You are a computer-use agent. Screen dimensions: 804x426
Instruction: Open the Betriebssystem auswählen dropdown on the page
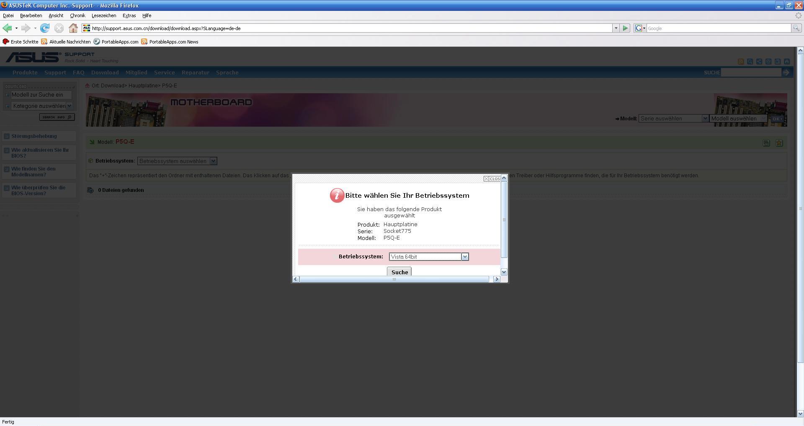(177, 161)
